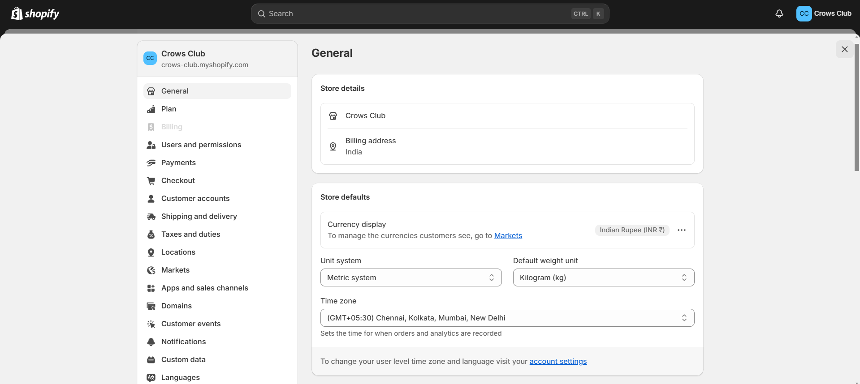The width and height of the screenshot is (860, 384).
Task: Open the Time zone dropdown
Action: coord(507,318)
